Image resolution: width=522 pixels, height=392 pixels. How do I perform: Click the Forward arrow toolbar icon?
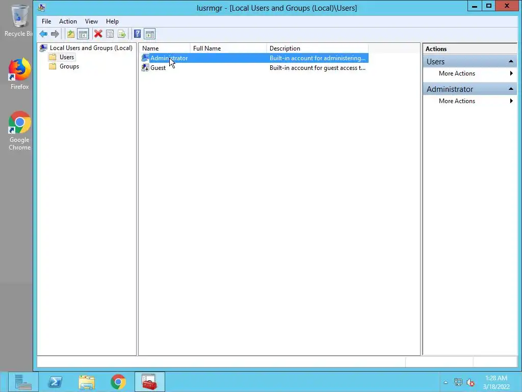coord(55,34)
